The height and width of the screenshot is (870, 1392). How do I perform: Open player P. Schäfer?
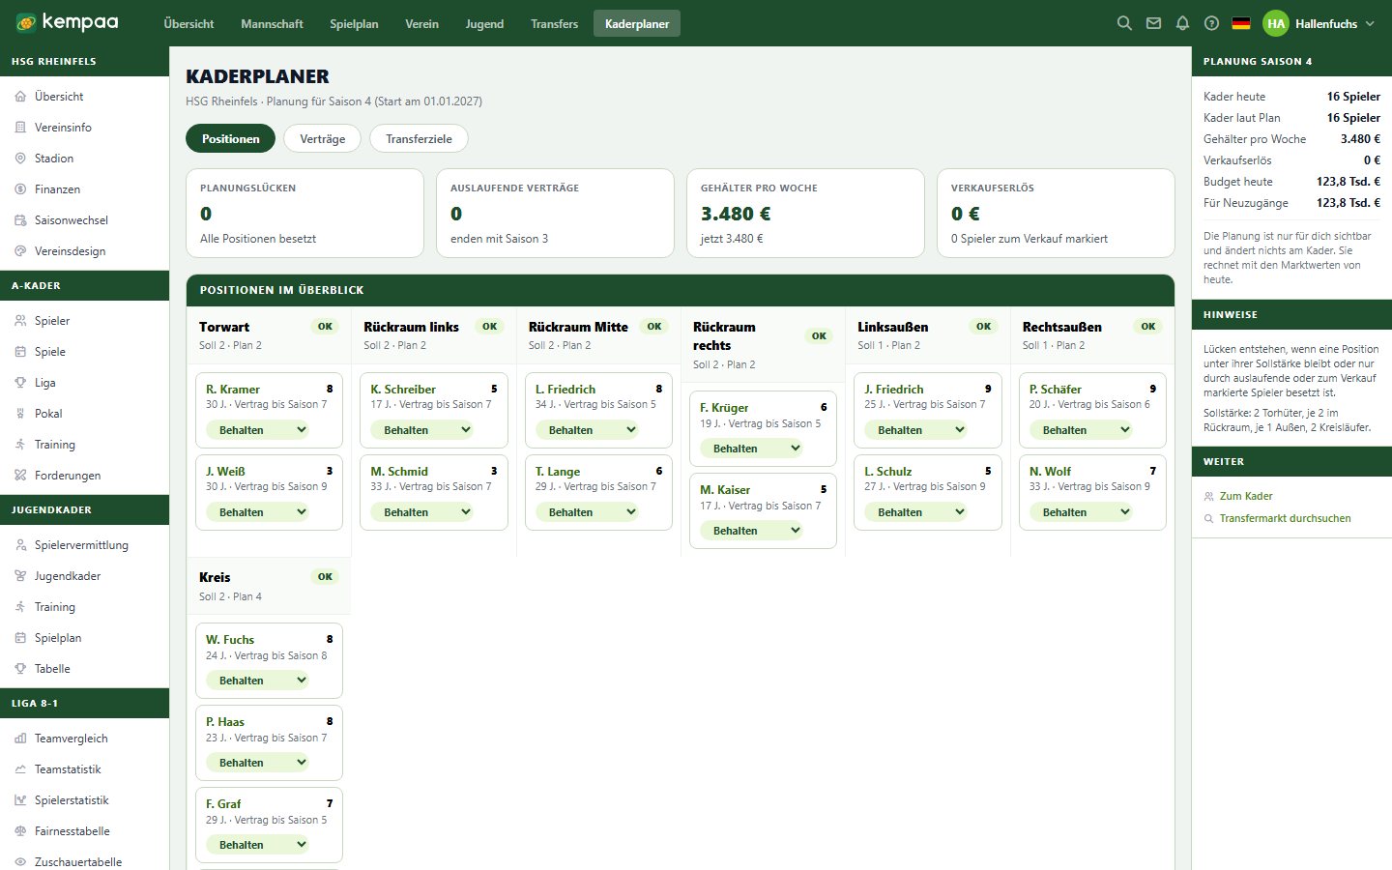click(1056, 389)
